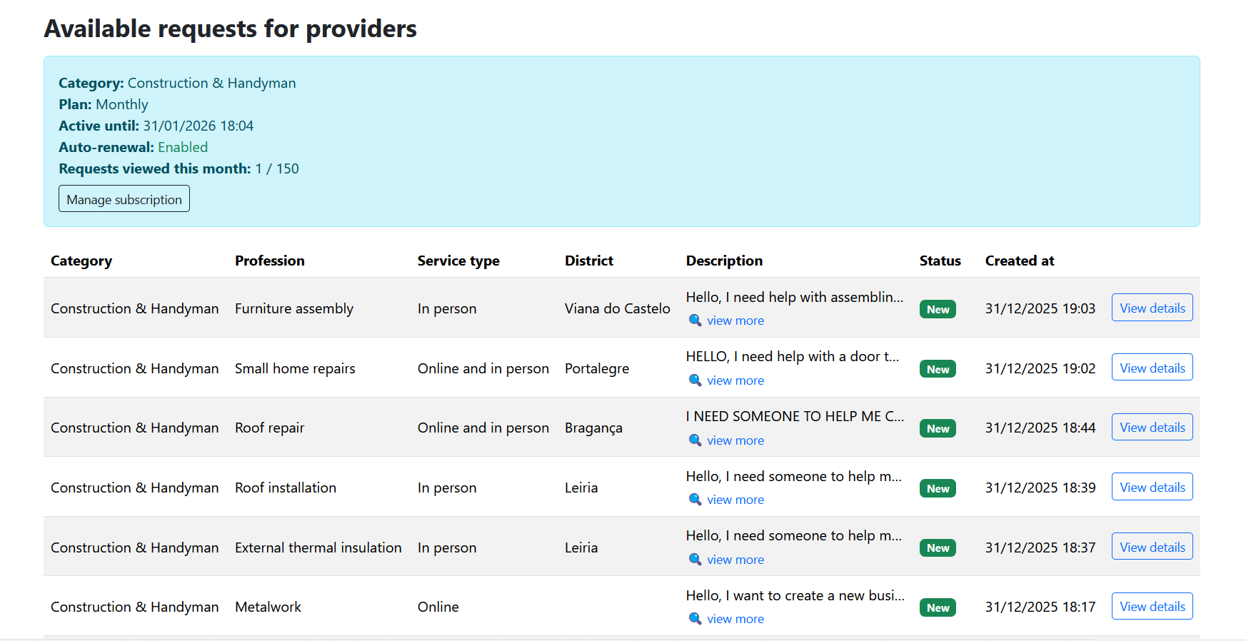Open Manage subscription

(124, 199)
